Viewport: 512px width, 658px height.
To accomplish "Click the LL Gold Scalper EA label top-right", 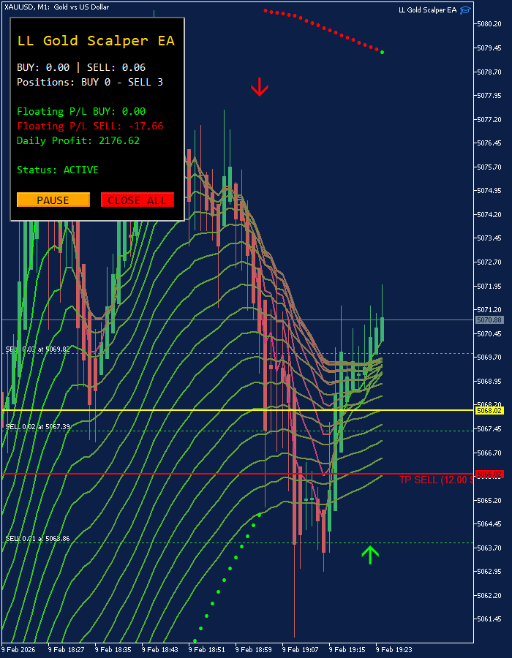I will coord(427,10).
